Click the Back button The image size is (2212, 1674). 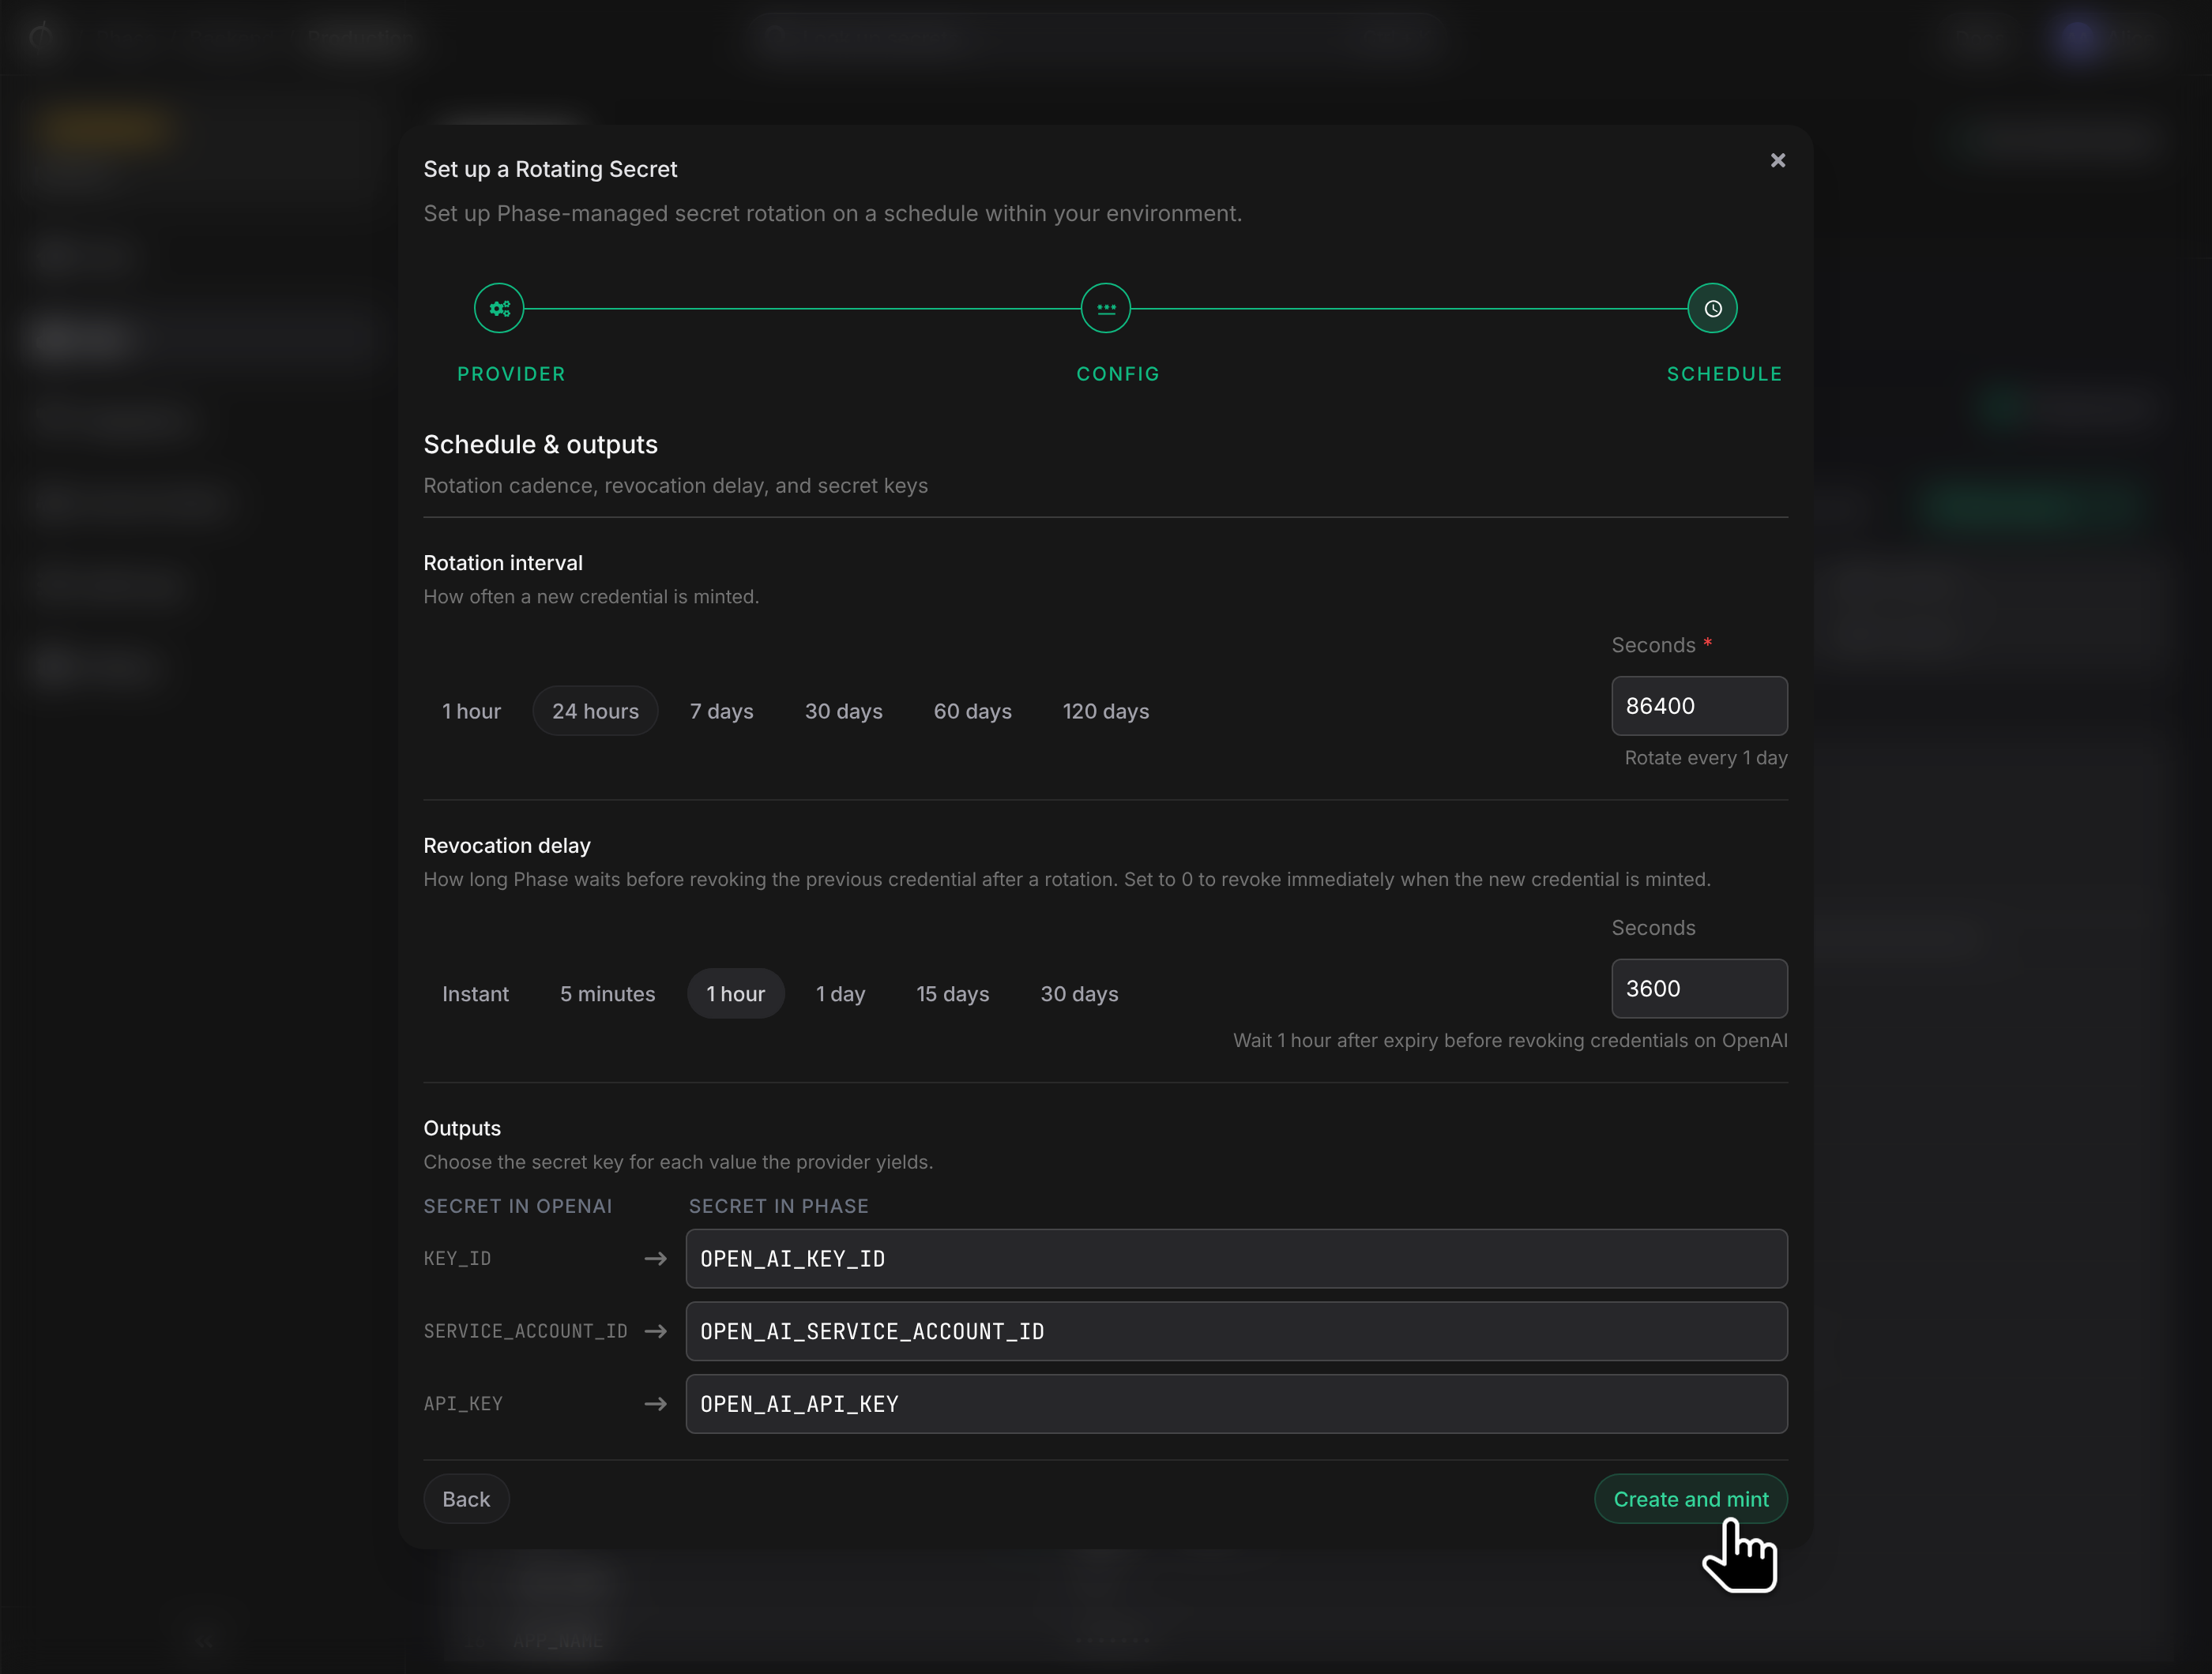point(466,1499)
